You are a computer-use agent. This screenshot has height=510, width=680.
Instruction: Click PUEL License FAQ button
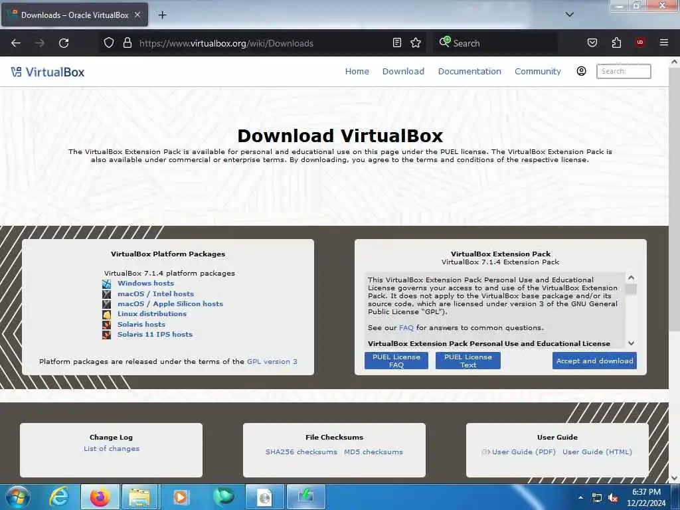(x=396, y=361)
